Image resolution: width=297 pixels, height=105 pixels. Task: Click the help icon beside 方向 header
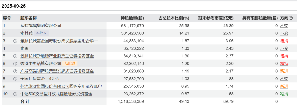click(291, 18)
